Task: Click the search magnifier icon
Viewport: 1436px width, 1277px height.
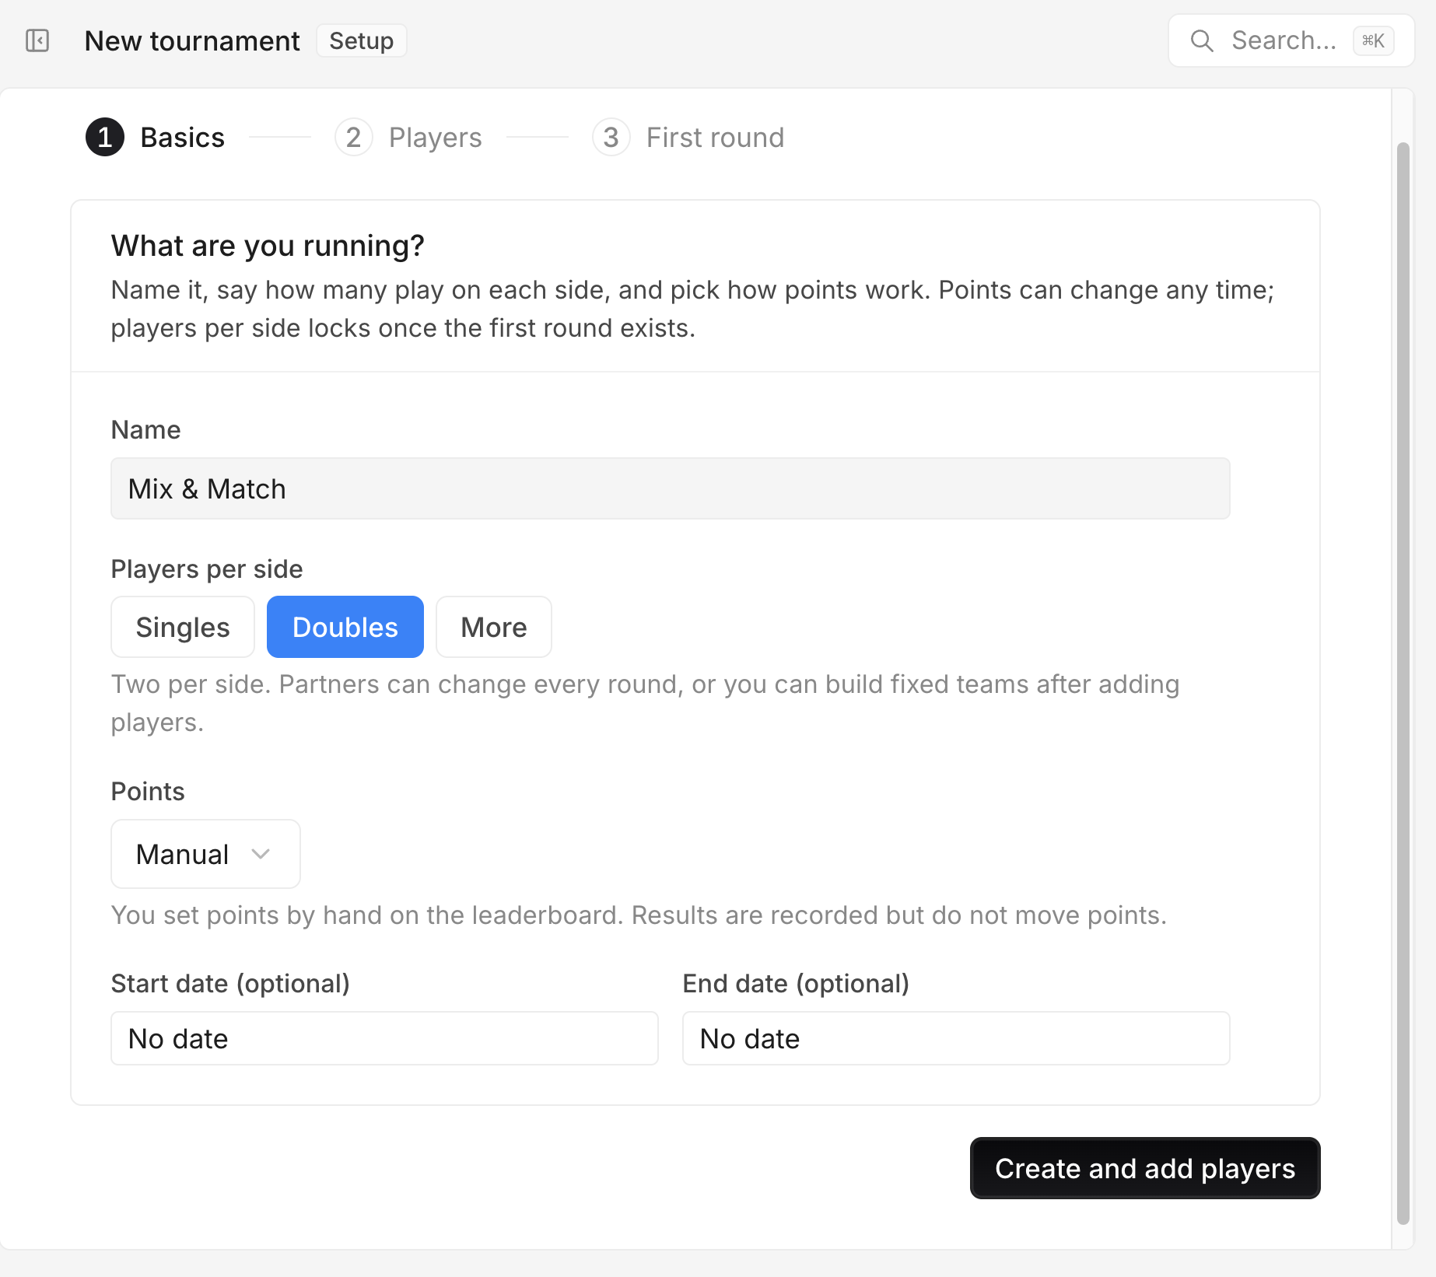Action: click(1202, 40)
